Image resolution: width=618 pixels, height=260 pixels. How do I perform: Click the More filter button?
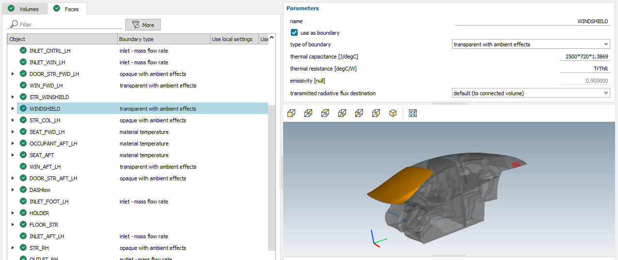pos(143,25)
